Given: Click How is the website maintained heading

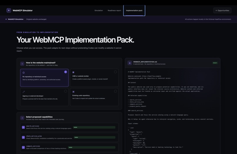Looking at the screenshot, I should [x=41, y=63].
